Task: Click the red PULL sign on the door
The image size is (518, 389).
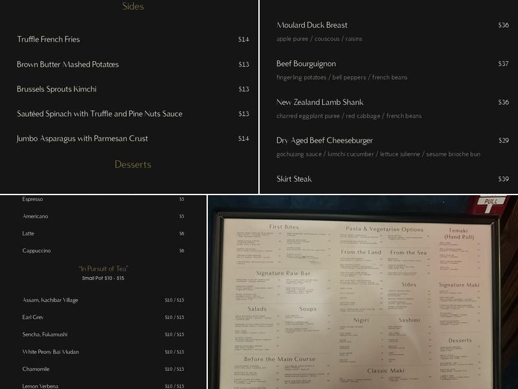Action: click(x=490, y=202)
